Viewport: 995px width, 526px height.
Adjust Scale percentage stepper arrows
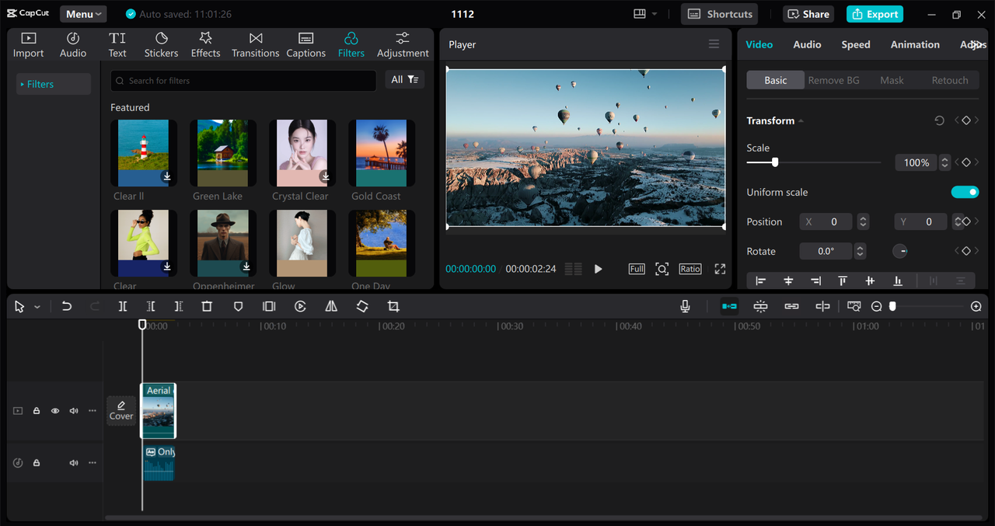[x=944, y=162]
